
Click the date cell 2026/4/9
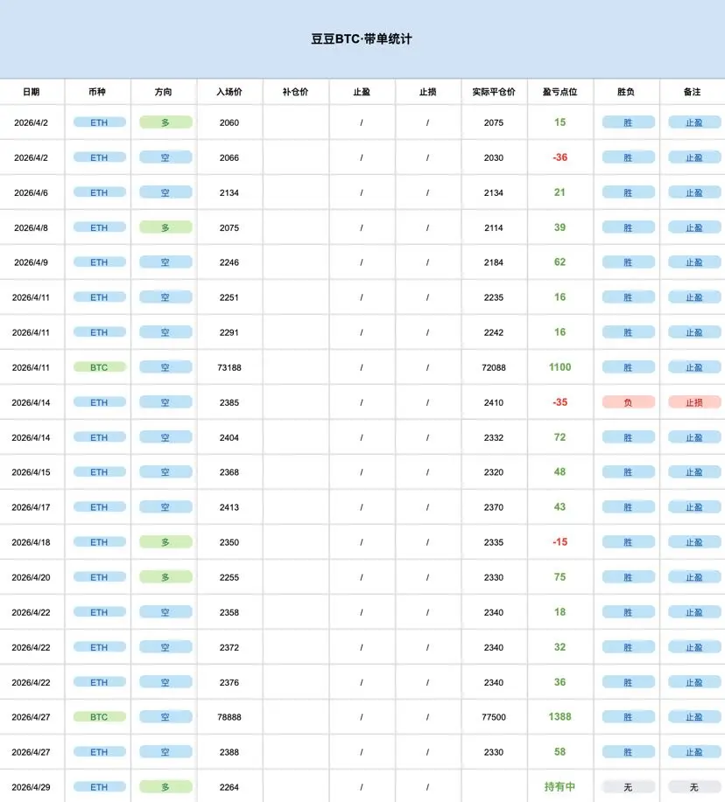(32, 262)
